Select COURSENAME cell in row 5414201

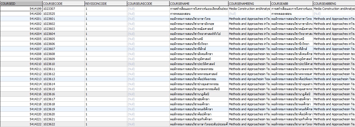tap(199, 19)
